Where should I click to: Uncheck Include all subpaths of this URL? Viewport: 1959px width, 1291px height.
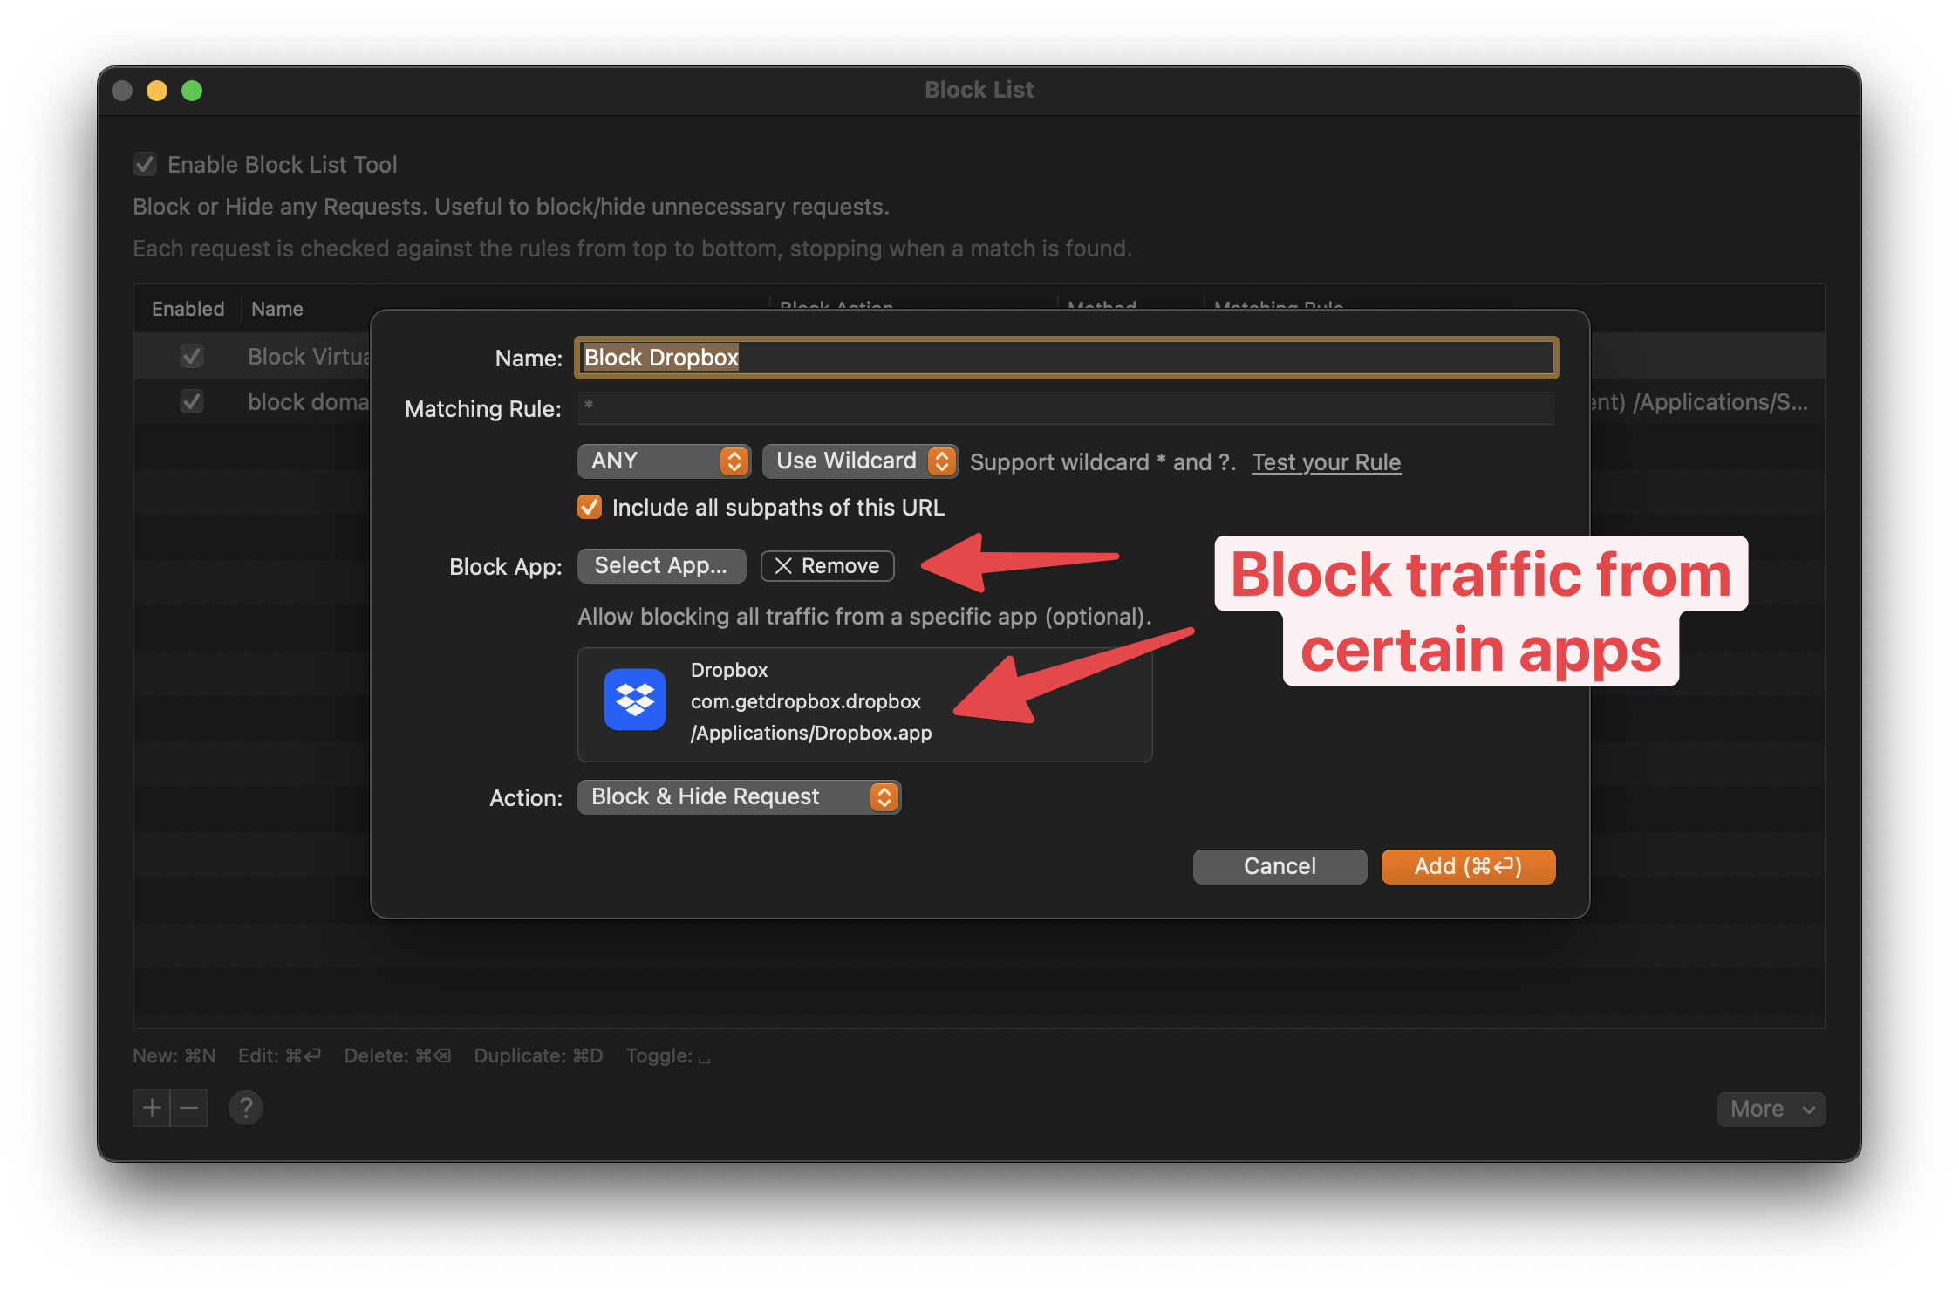tap(590, 507)
